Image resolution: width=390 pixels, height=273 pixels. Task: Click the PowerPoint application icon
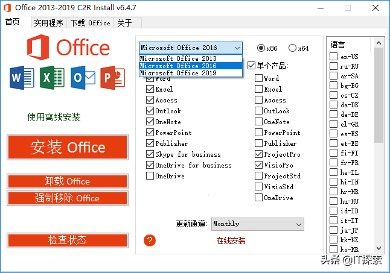pyautogui.click(x=113, y=78)
